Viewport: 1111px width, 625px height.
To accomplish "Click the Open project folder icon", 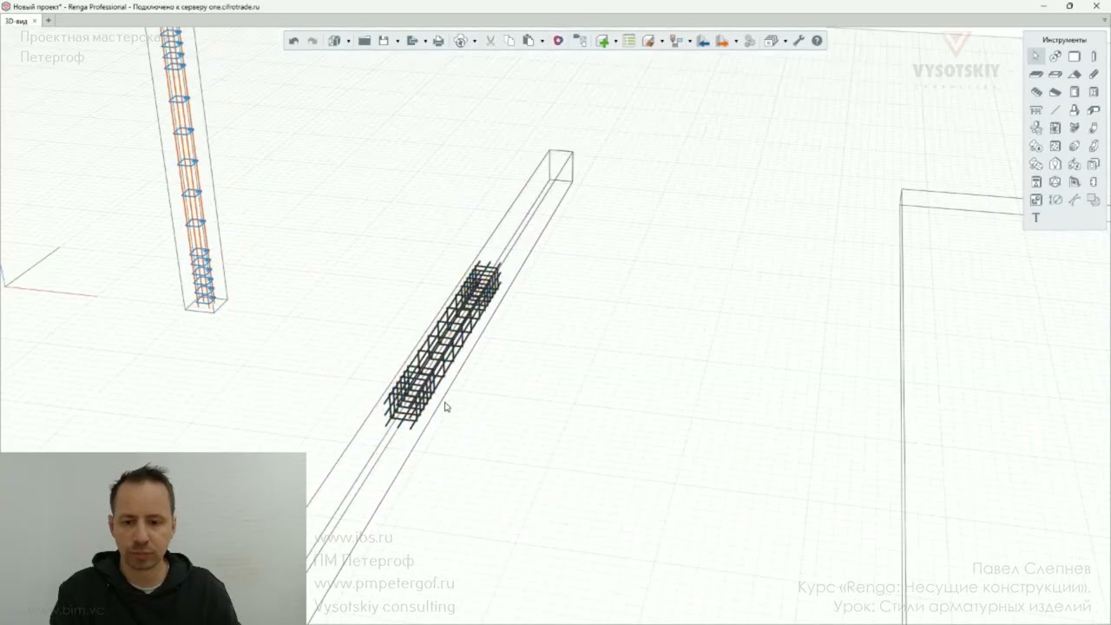I will [365, 41].
